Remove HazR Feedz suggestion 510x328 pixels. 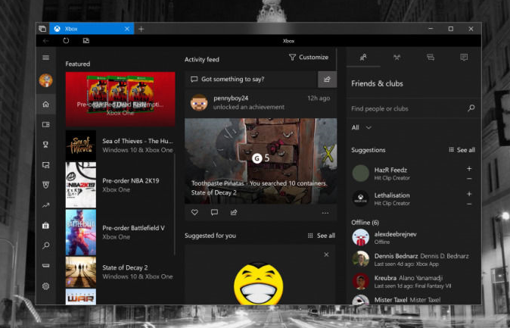pos(469,179)
